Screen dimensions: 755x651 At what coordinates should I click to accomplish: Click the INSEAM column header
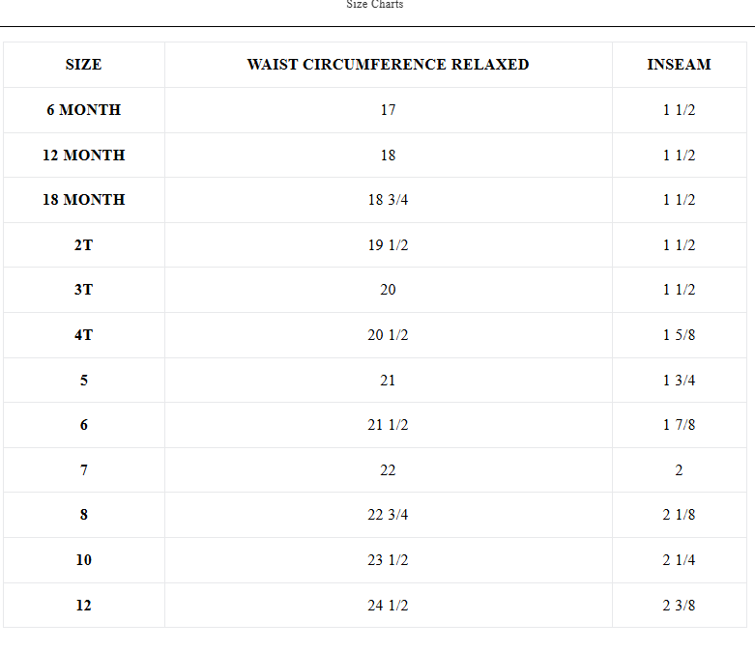pyautogui.click(x=679, y=65)
